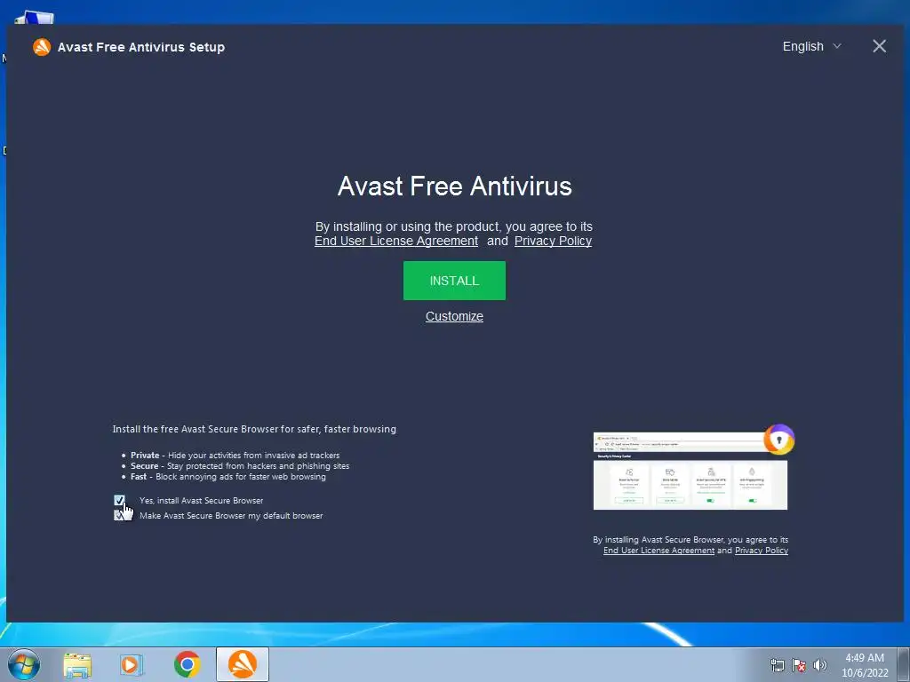The height and width of the screenshot is (682, 910).
Task: Click the Show desktop strip on the taskbar
Action: 904,664
